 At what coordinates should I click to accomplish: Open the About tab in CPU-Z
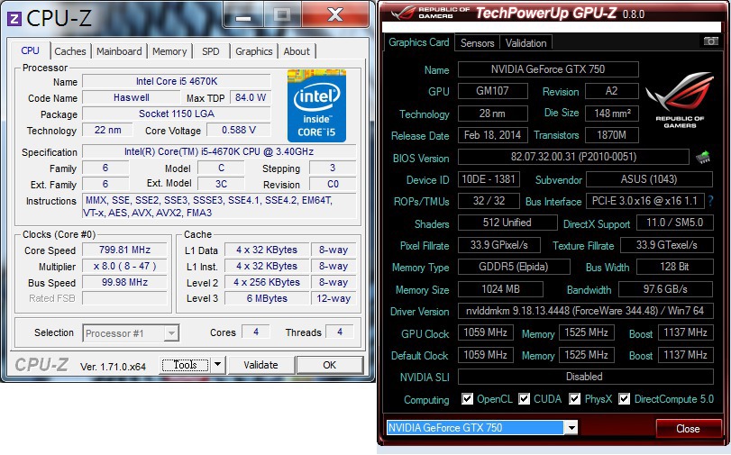297,51
